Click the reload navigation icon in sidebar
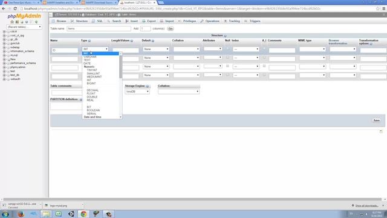The height and width of the screenshot is (218, 387). pyautogui.click(x=36, y=22)
